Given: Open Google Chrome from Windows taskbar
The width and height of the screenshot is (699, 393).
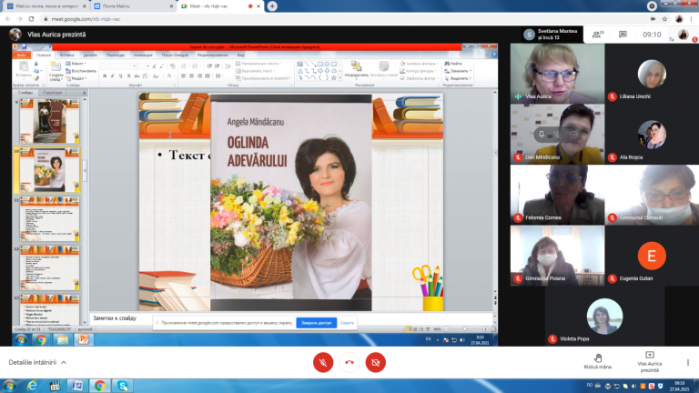Looking at the screenshot, I should (99, 386).
